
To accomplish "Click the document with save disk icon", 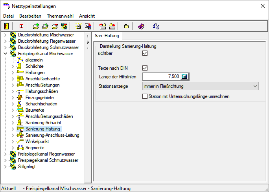I will tap(88, 26).
